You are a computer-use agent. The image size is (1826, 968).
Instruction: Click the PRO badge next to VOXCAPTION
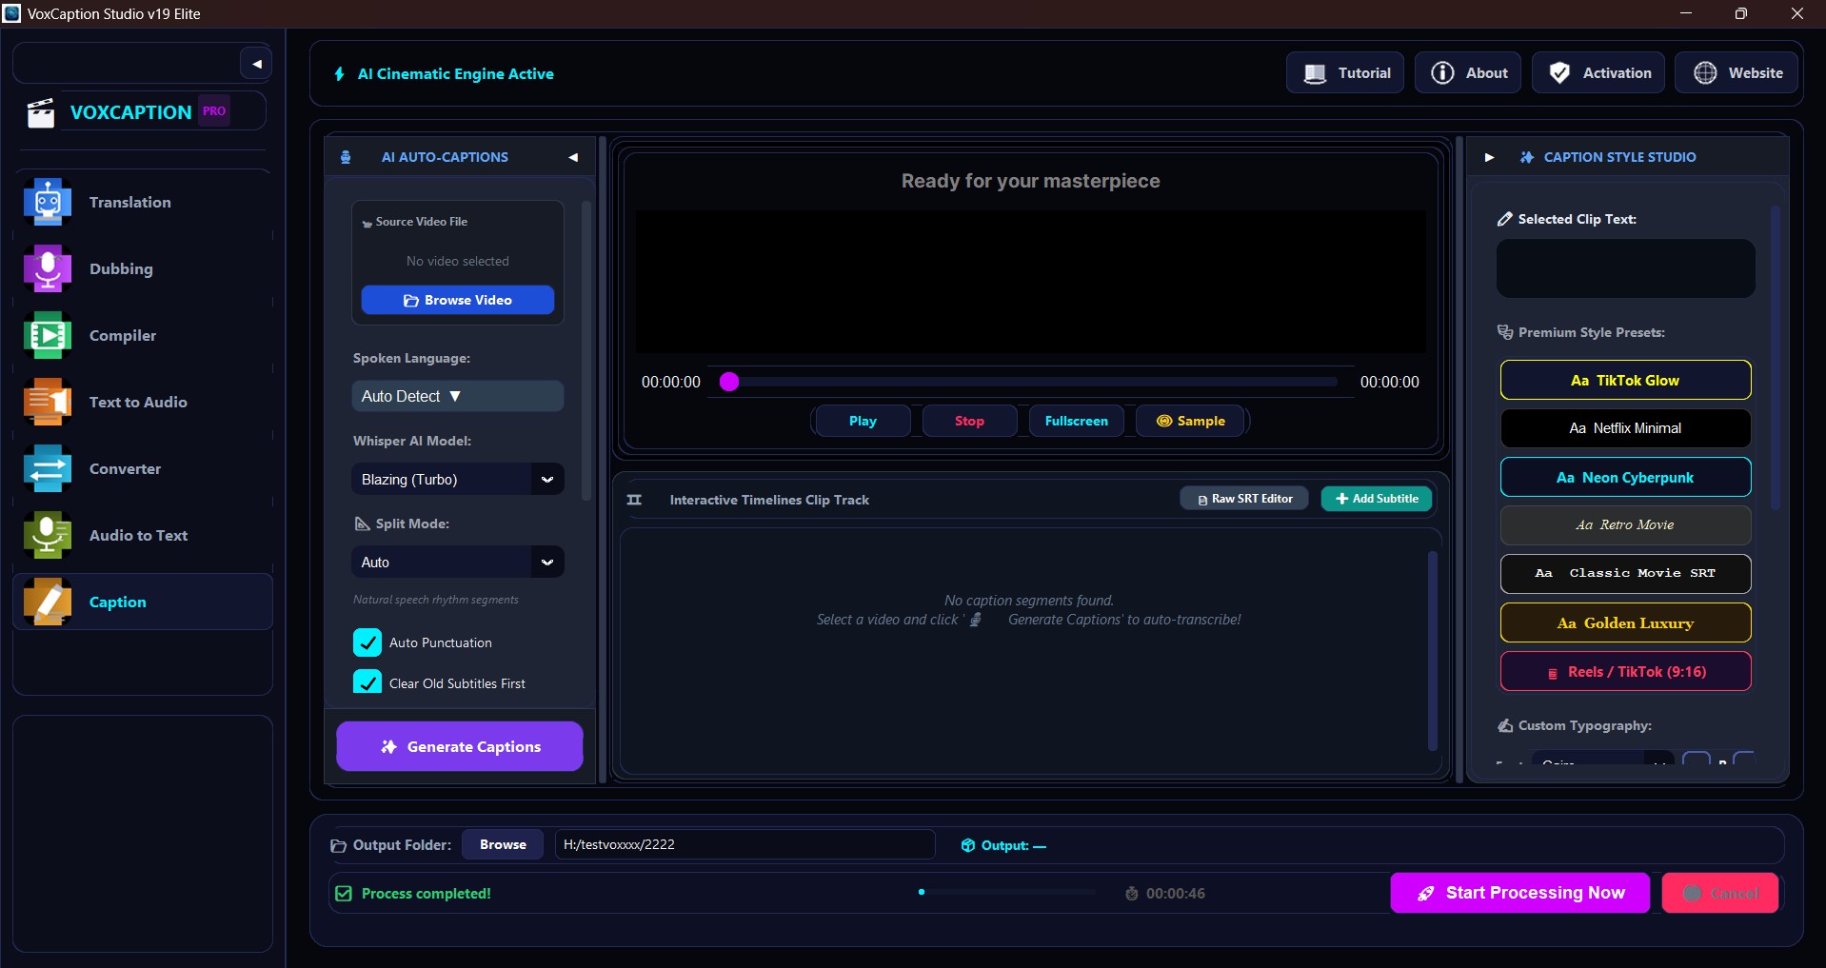point(214,111)
